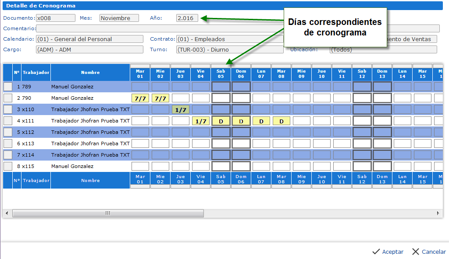The width and height of the screenshot is (449, 259).
Task: Click the Año field showing 2.016
Action: point(187,18)
